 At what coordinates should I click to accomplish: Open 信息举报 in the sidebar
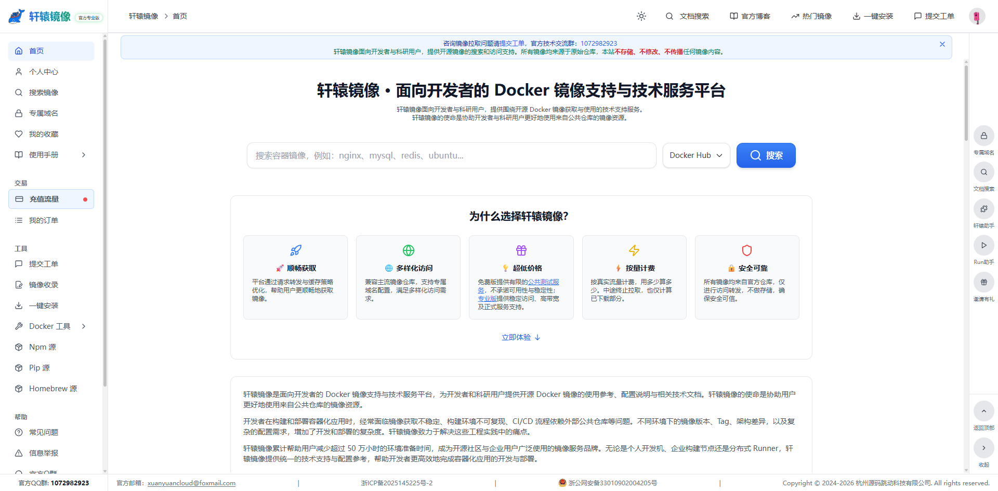tap(51, 453)
